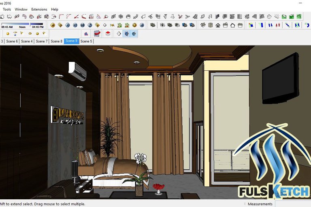The width and height of the screenshot is (311, 207).
Task: Click the red arrow on gray panel icon
Action: 97,34
